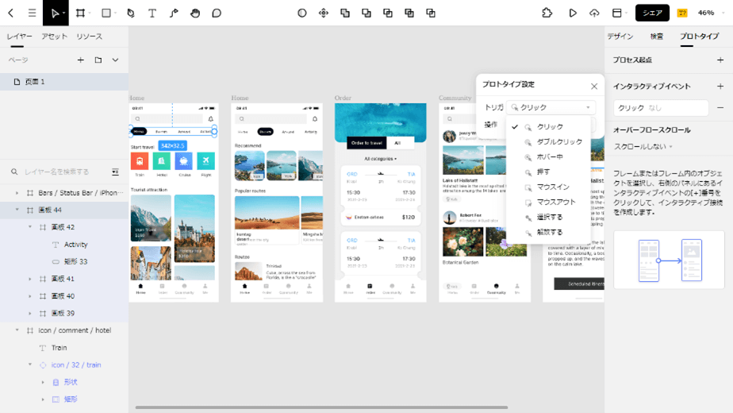The width and height of the screenshot is (733, 413).
Task: Click the layer filter icon beside search
Action: point(116,172)
